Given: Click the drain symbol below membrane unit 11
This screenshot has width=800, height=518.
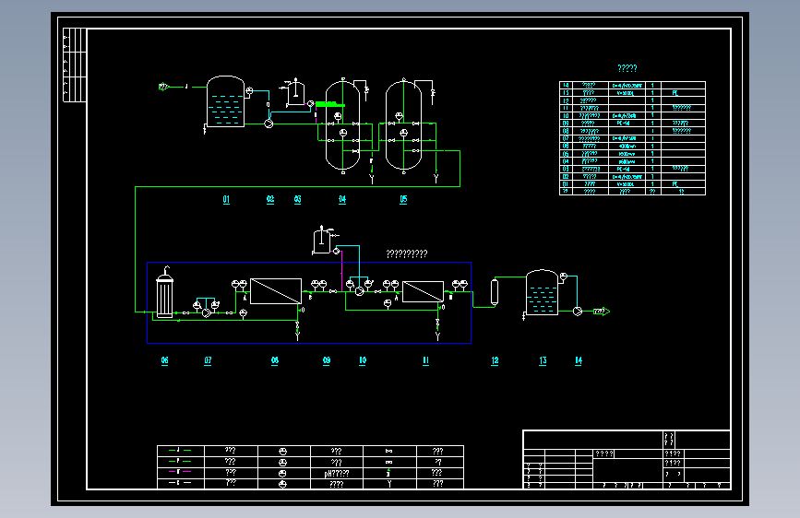Looking at the screenshot, I should [437, 336].
